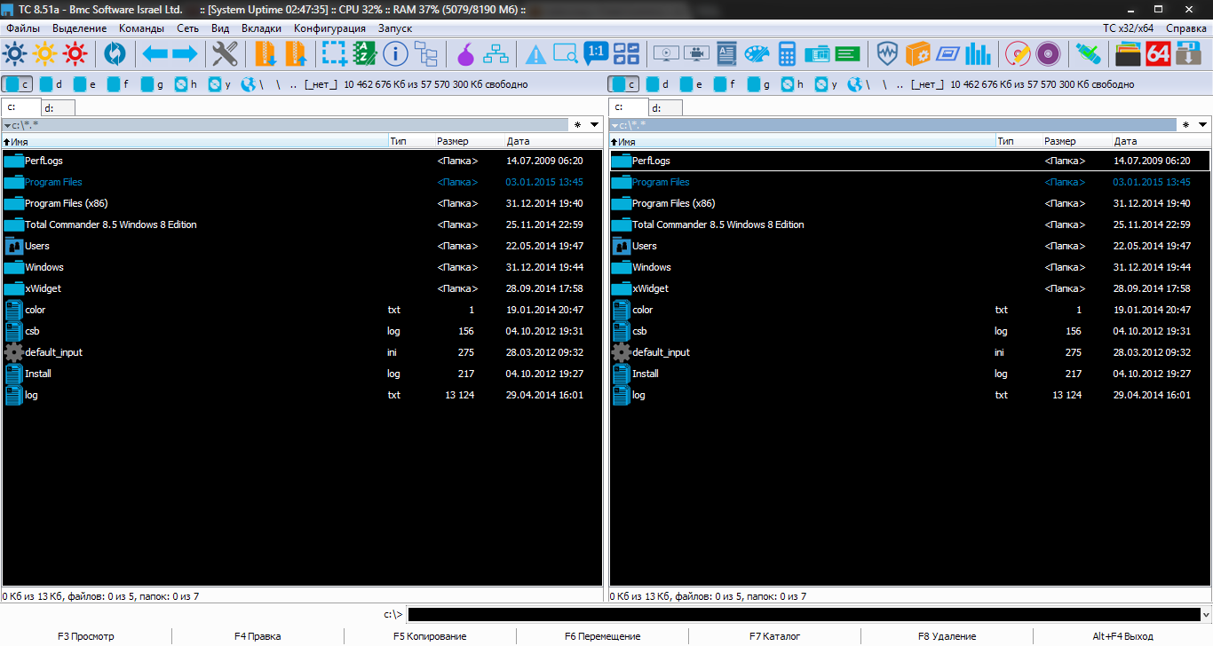1213x646 pixels.
Task: Click the blue bar chart toolbar icon
Action: coord(978,54)
